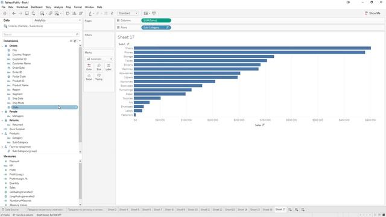Click the Chairs bar in chart

pos(252,48)
